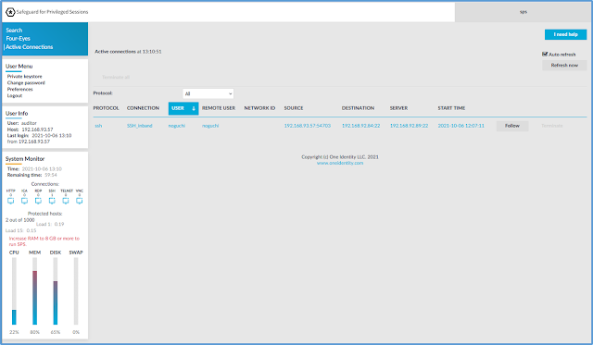Click the VNC connections monitor icon
The height and width of the screenshot is (345, 593).
[x=80, y=201]
